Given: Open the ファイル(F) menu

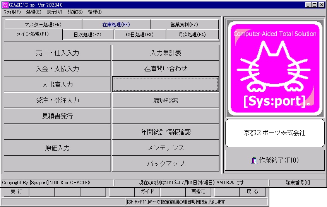Looking at the screenshot, I should tap(12, 12).
